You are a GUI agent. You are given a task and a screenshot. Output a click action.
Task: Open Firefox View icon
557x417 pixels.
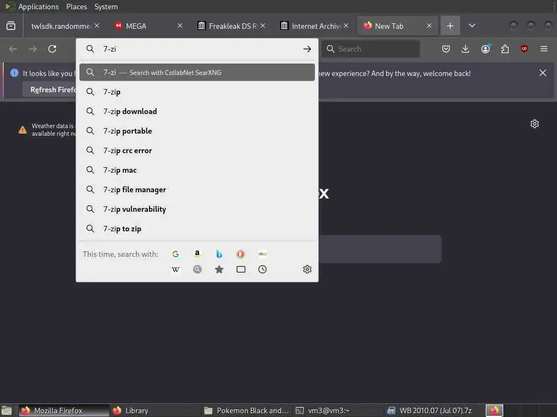pyautogui.click(x=11, y=26)
